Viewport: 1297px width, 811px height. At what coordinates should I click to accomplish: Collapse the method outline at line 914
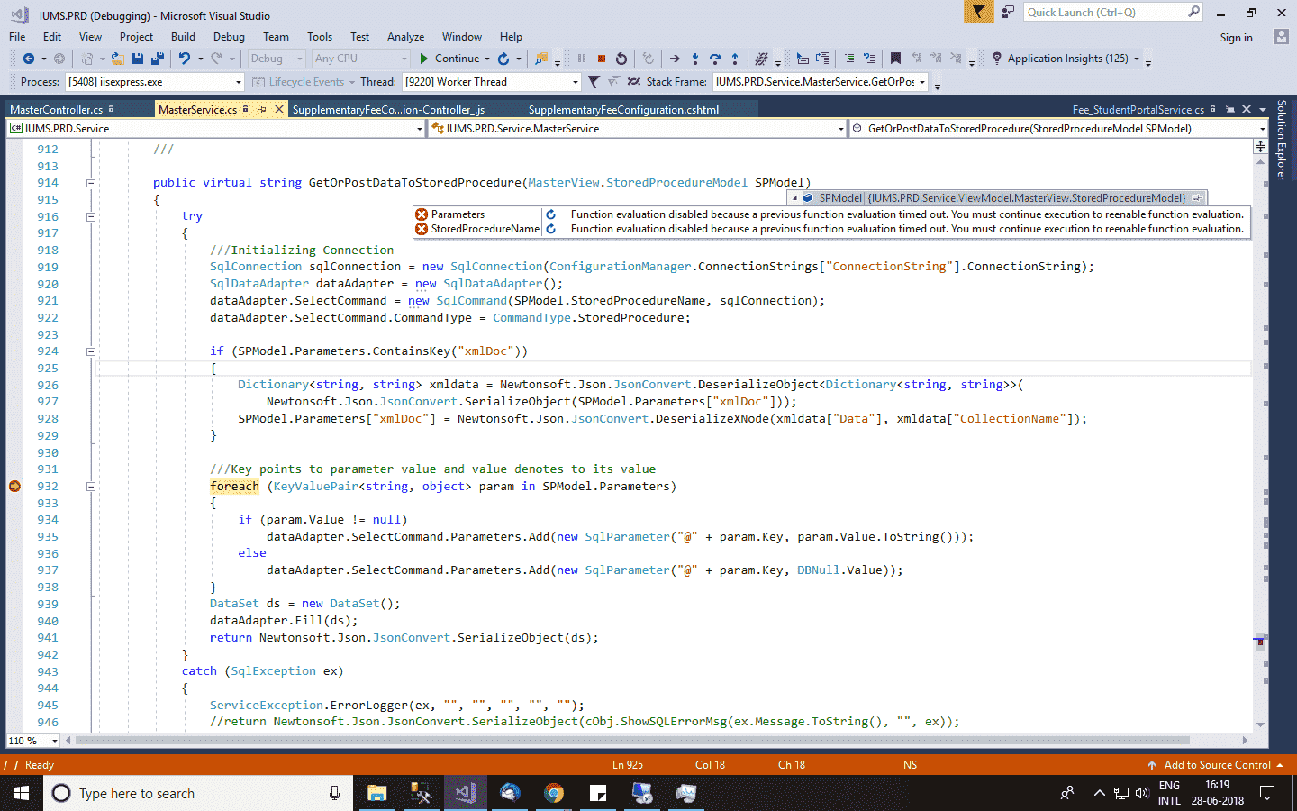click(91, 183)
